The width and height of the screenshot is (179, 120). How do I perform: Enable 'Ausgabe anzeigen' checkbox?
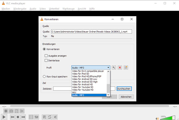tap(46, 56)
